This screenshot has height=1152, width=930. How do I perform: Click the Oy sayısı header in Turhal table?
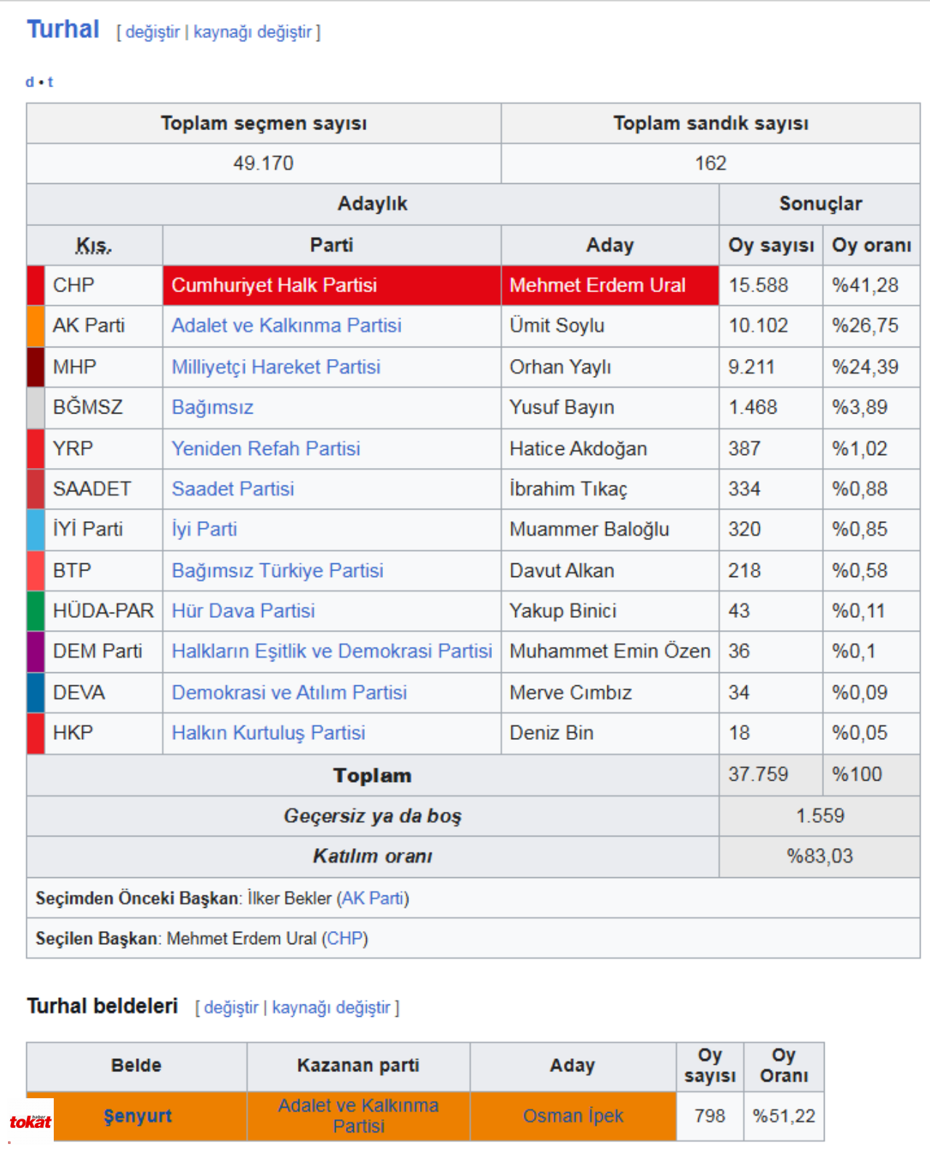pos(771,246)
